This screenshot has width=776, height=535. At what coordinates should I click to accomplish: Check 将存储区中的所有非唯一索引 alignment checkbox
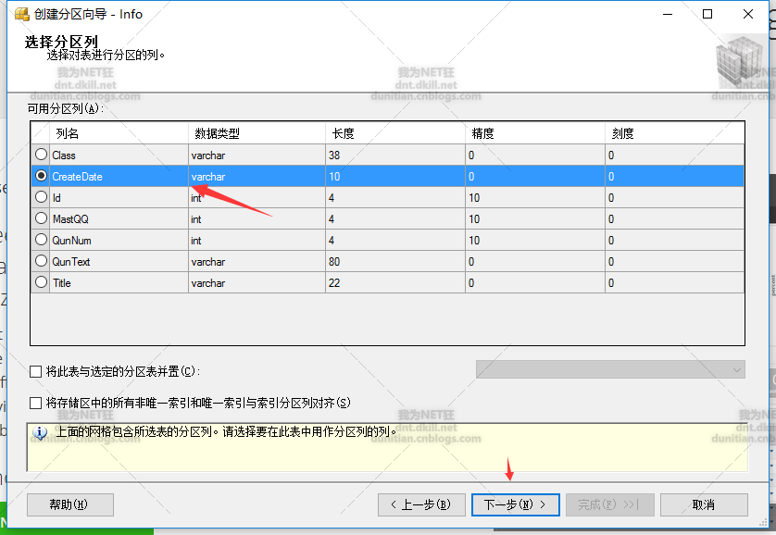[35, 403]
